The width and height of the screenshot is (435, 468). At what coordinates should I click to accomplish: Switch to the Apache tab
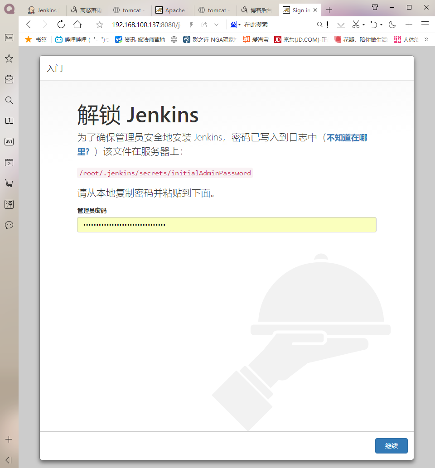[x=173, y=10]
